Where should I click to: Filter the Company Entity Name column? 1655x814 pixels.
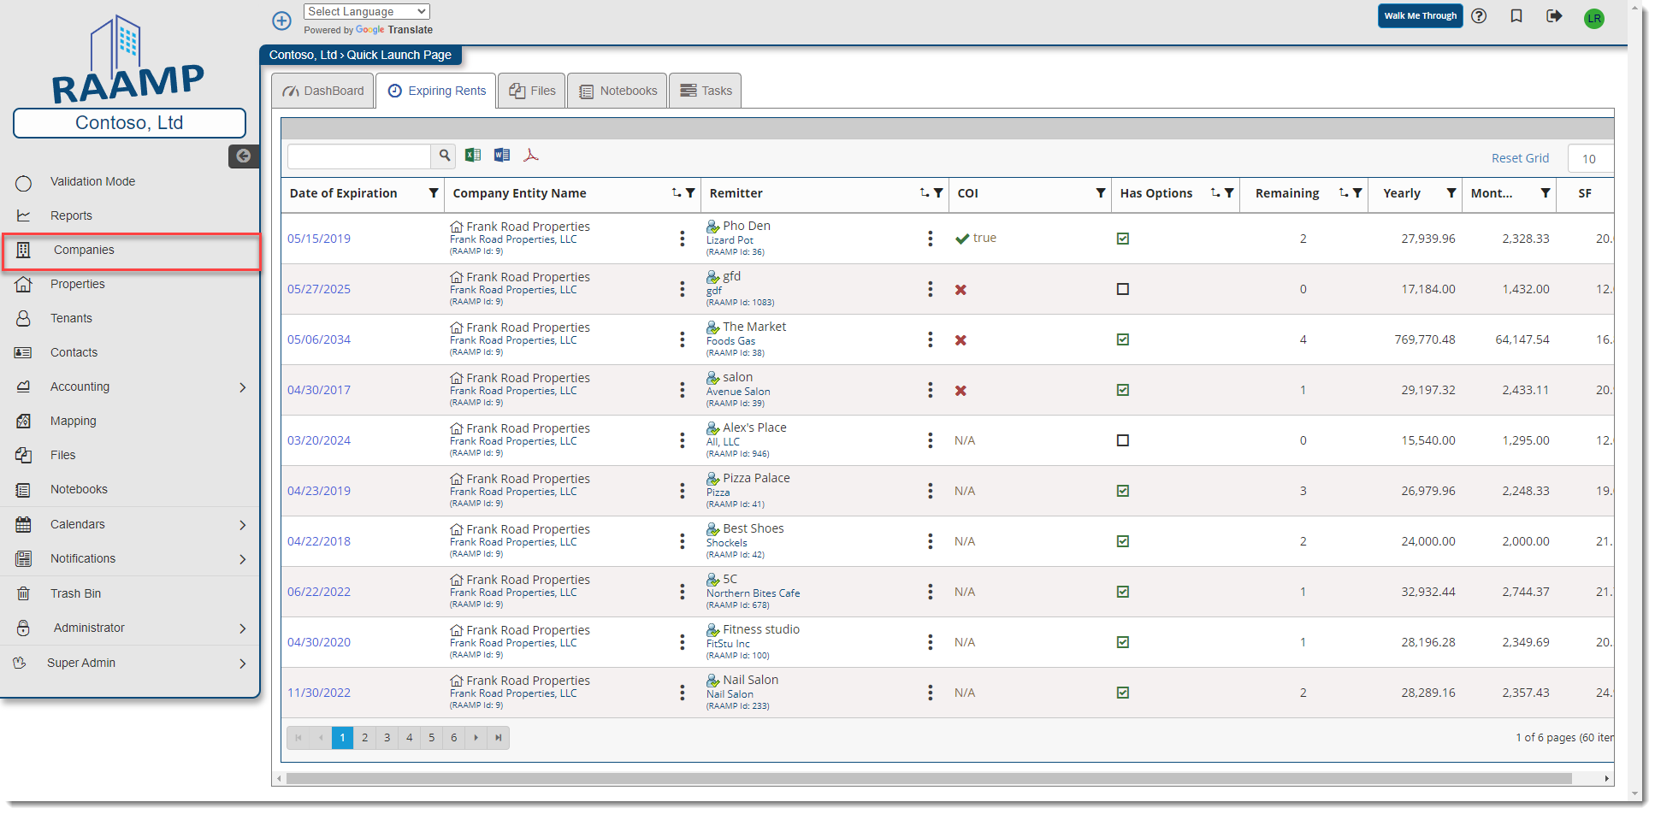click(690, 193)
